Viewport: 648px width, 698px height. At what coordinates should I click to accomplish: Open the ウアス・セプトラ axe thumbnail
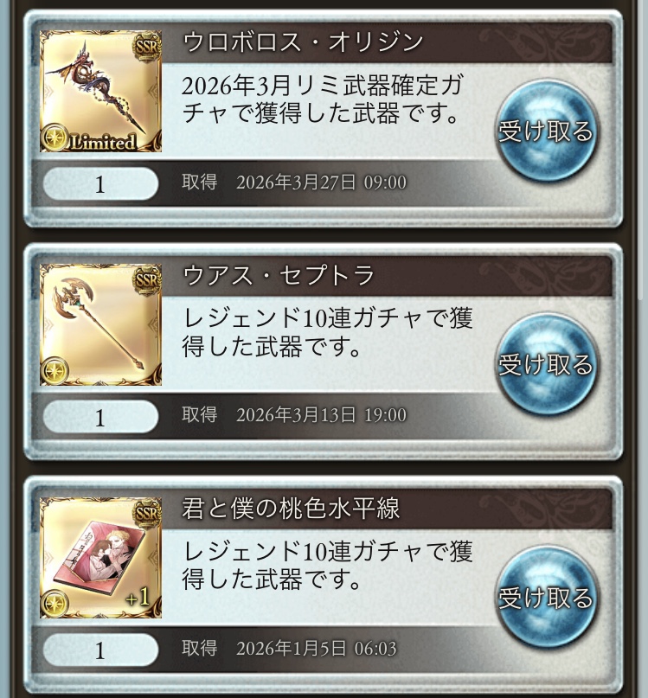(100, 324)
